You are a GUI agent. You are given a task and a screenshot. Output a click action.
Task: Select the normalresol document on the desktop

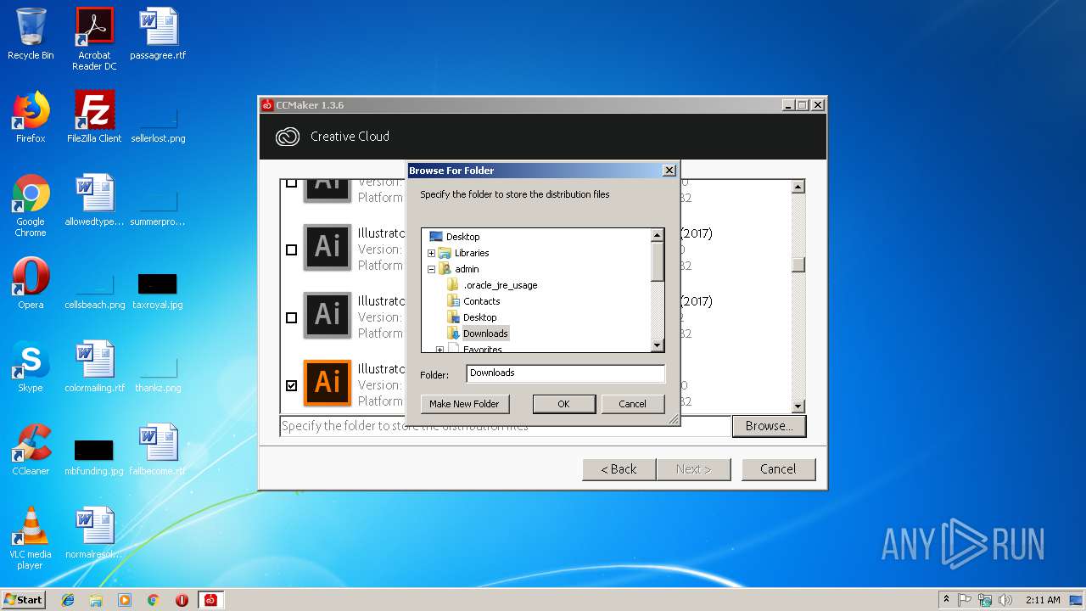pos(94,533)
